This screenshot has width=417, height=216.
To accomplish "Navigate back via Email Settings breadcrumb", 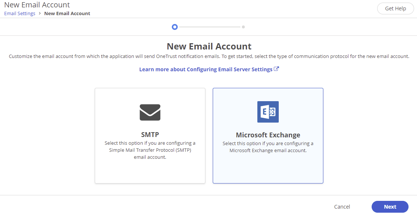I will coord(19,13).
